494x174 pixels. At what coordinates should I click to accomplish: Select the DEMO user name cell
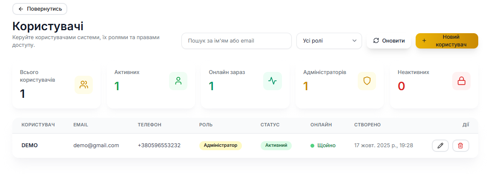[30, 145]
